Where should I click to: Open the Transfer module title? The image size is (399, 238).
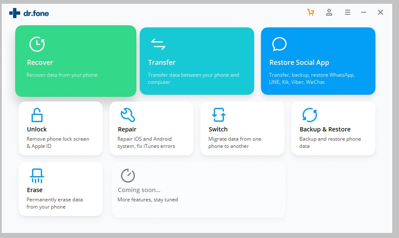[162, 62]
